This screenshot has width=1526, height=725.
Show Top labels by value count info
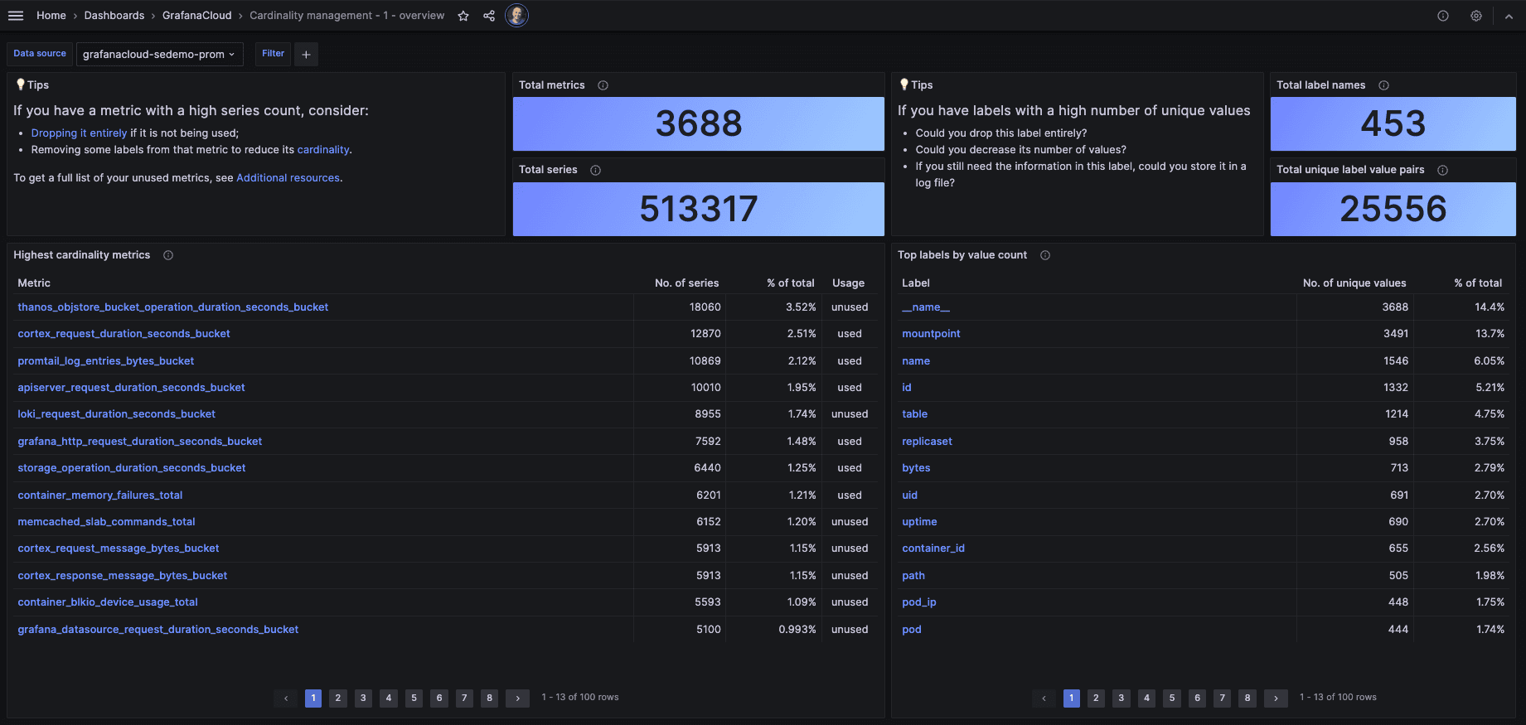[1044, 255]
